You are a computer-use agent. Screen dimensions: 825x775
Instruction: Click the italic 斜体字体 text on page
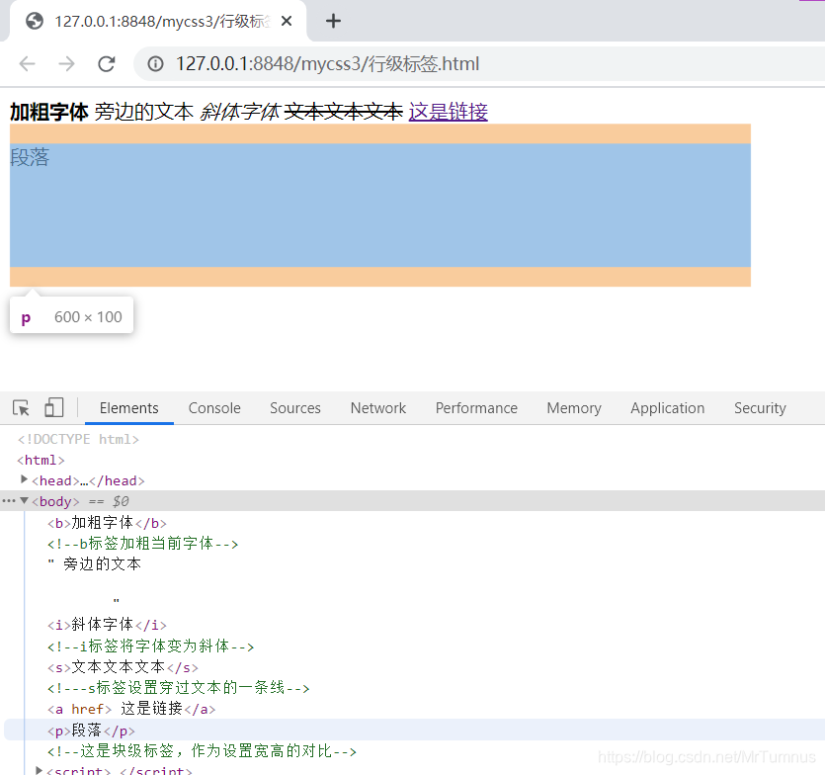240,112
